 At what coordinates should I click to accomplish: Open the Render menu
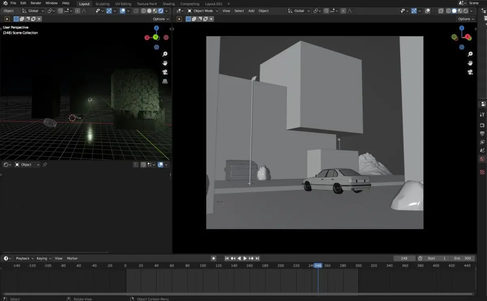pos(36,3)
